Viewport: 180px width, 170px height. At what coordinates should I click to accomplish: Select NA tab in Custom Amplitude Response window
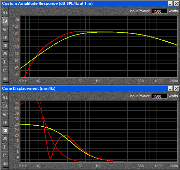click(x=5, y=13)
